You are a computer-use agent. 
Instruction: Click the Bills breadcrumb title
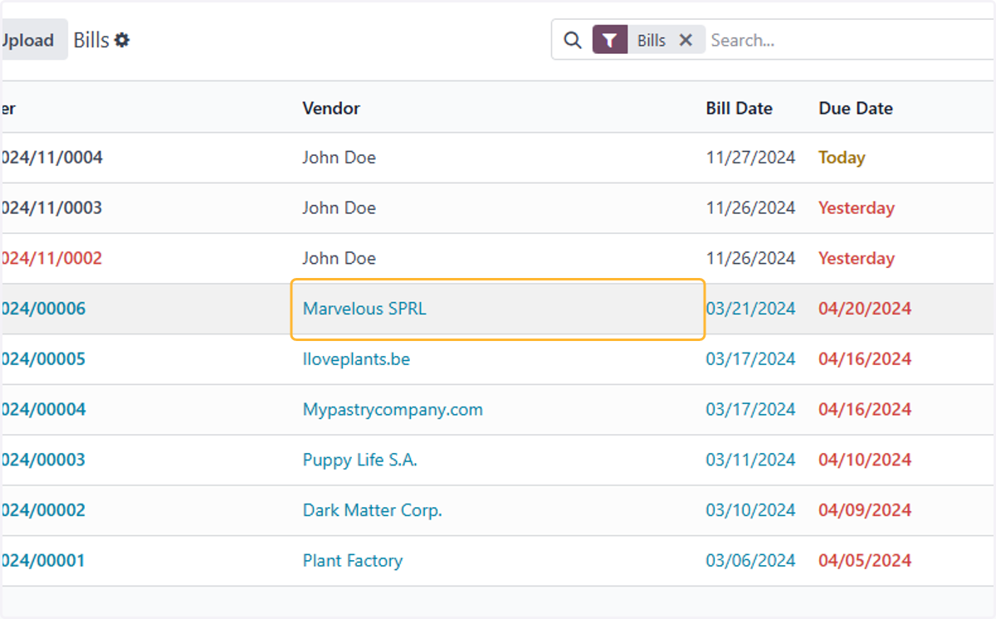(91, 40)
